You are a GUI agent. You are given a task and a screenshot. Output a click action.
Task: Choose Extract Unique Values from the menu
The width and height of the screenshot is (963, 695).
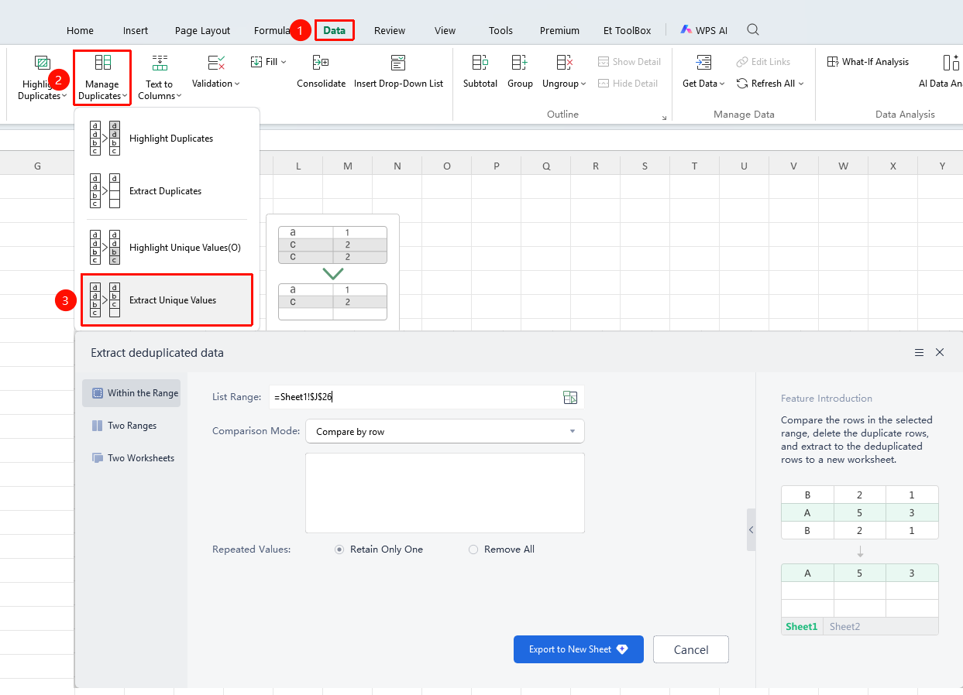click(167, 300)
